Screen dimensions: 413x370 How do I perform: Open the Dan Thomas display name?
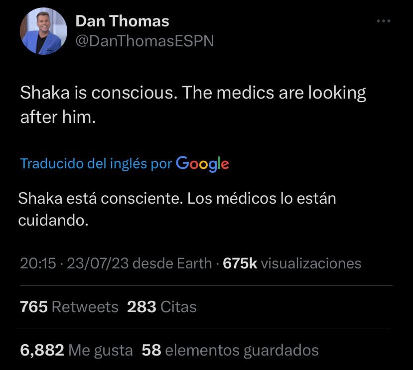[122, 21]
